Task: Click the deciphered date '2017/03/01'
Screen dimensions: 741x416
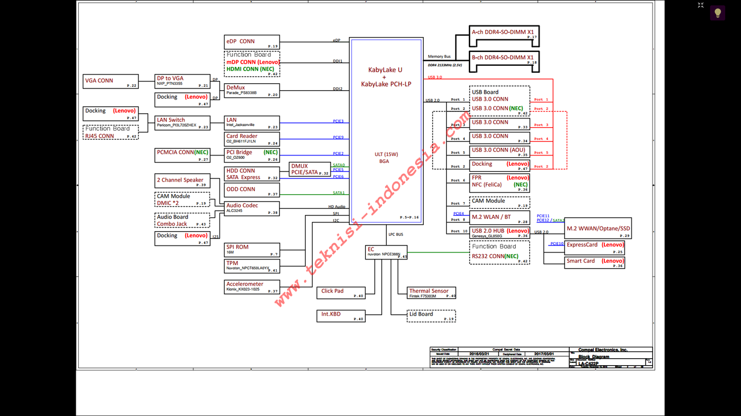Action: pyautogui.click(x=544, y=354)
